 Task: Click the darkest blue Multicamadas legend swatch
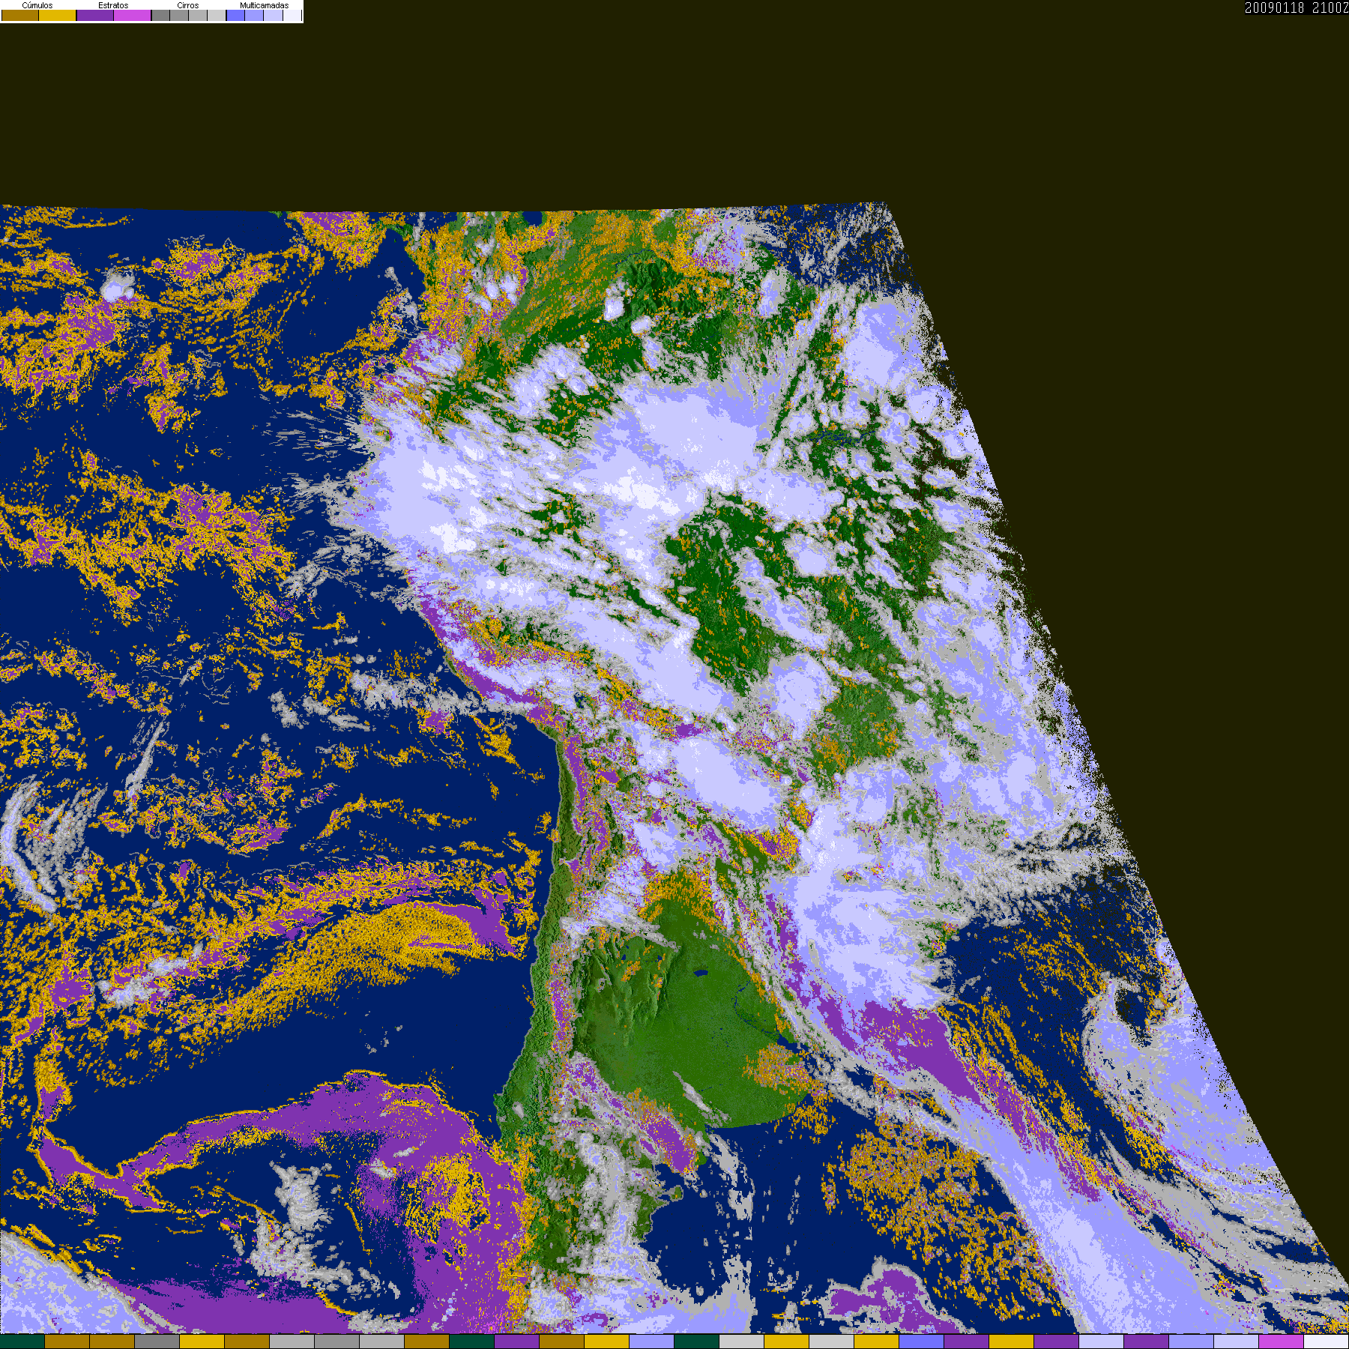coord(235,15)
